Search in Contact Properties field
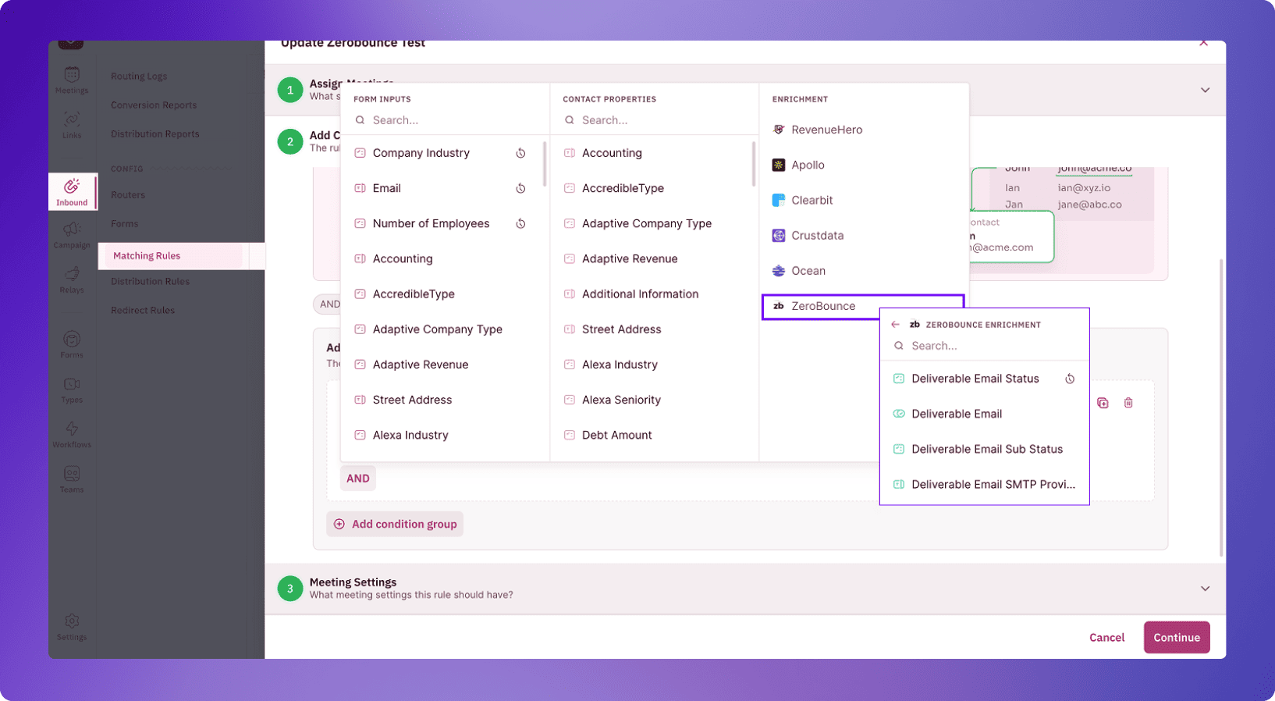The width and height of the screenshot is (1275, 701). pyautogui.click(x=654, y=120)
